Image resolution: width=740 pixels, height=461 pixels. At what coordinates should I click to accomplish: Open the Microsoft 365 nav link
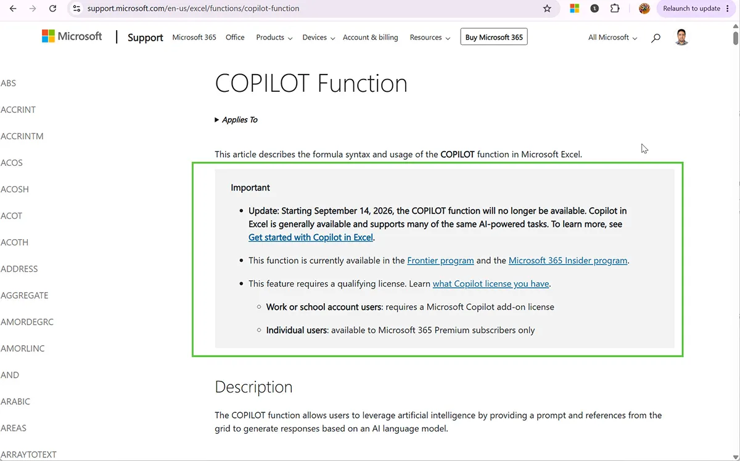tap(194, 38)
